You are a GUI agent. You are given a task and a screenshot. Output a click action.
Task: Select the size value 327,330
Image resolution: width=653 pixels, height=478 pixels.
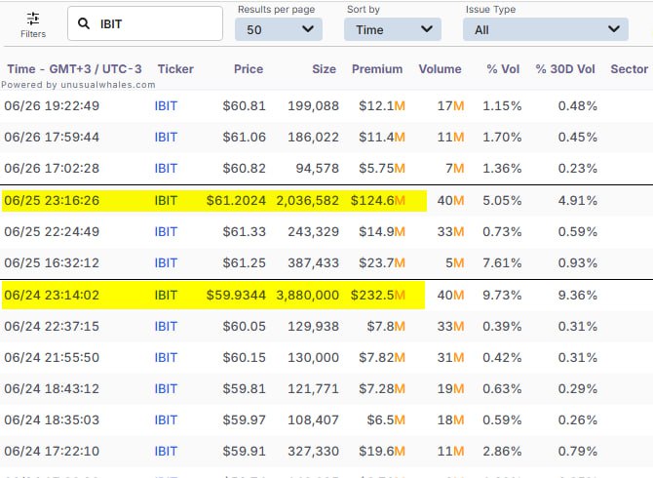[313, 452]
